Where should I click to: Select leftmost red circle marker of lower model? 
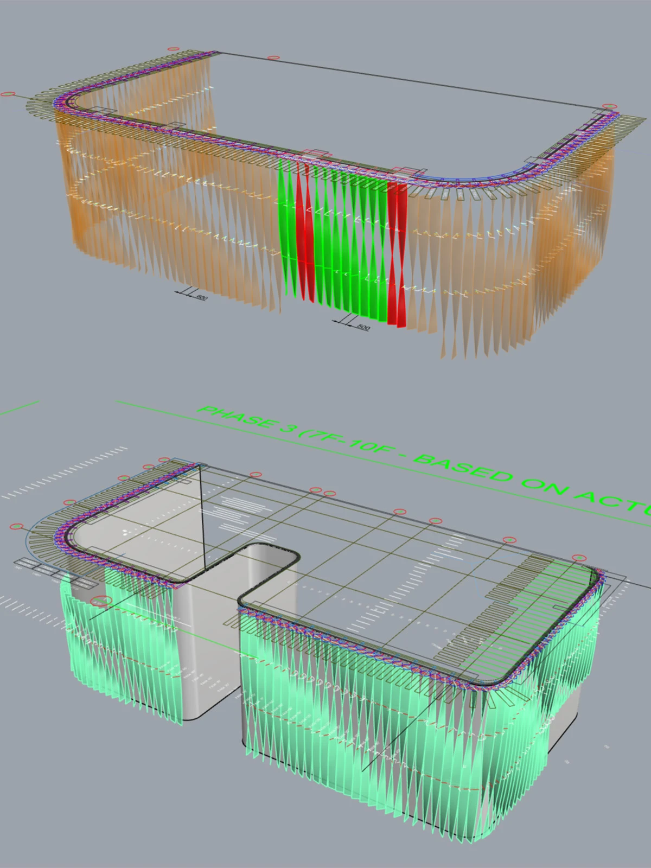pos(17,527)
